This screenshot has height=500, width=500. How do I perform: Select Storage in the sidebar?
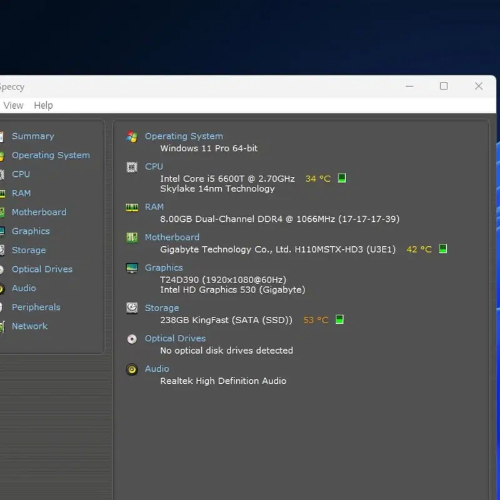[29, 251]
